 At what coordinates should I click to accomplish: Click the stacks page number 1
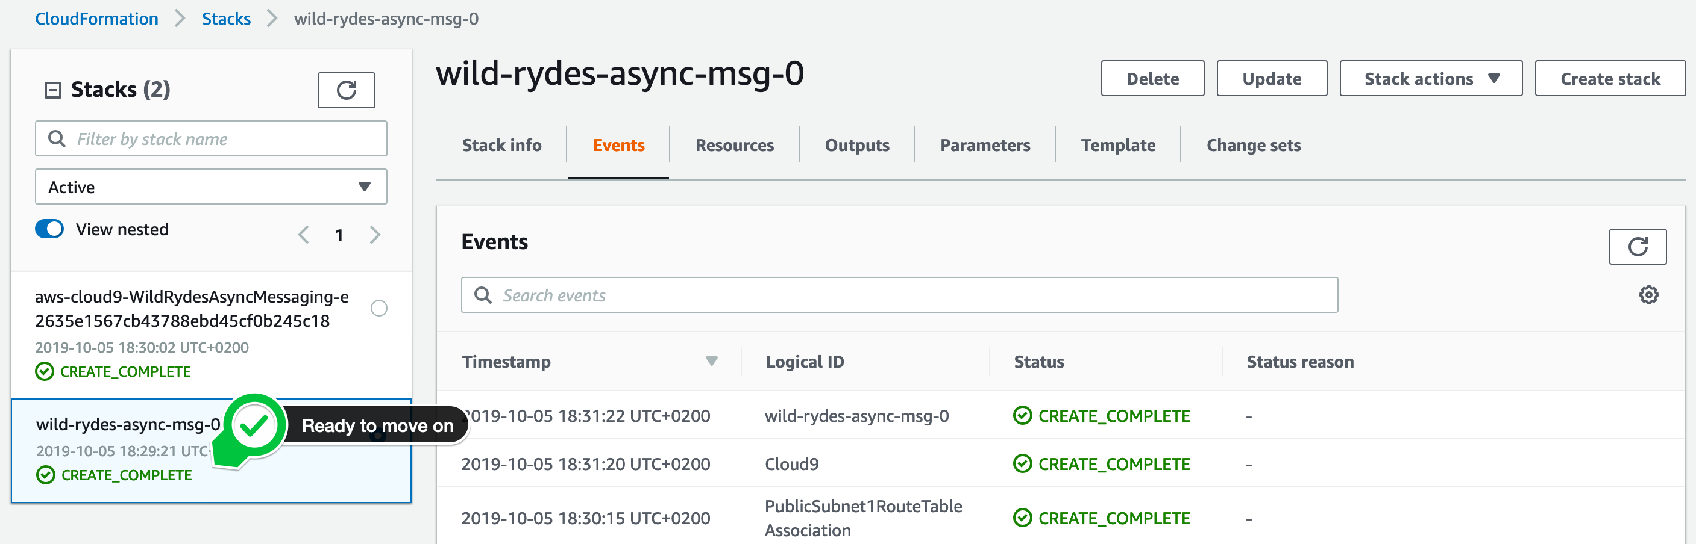[339, 235]
